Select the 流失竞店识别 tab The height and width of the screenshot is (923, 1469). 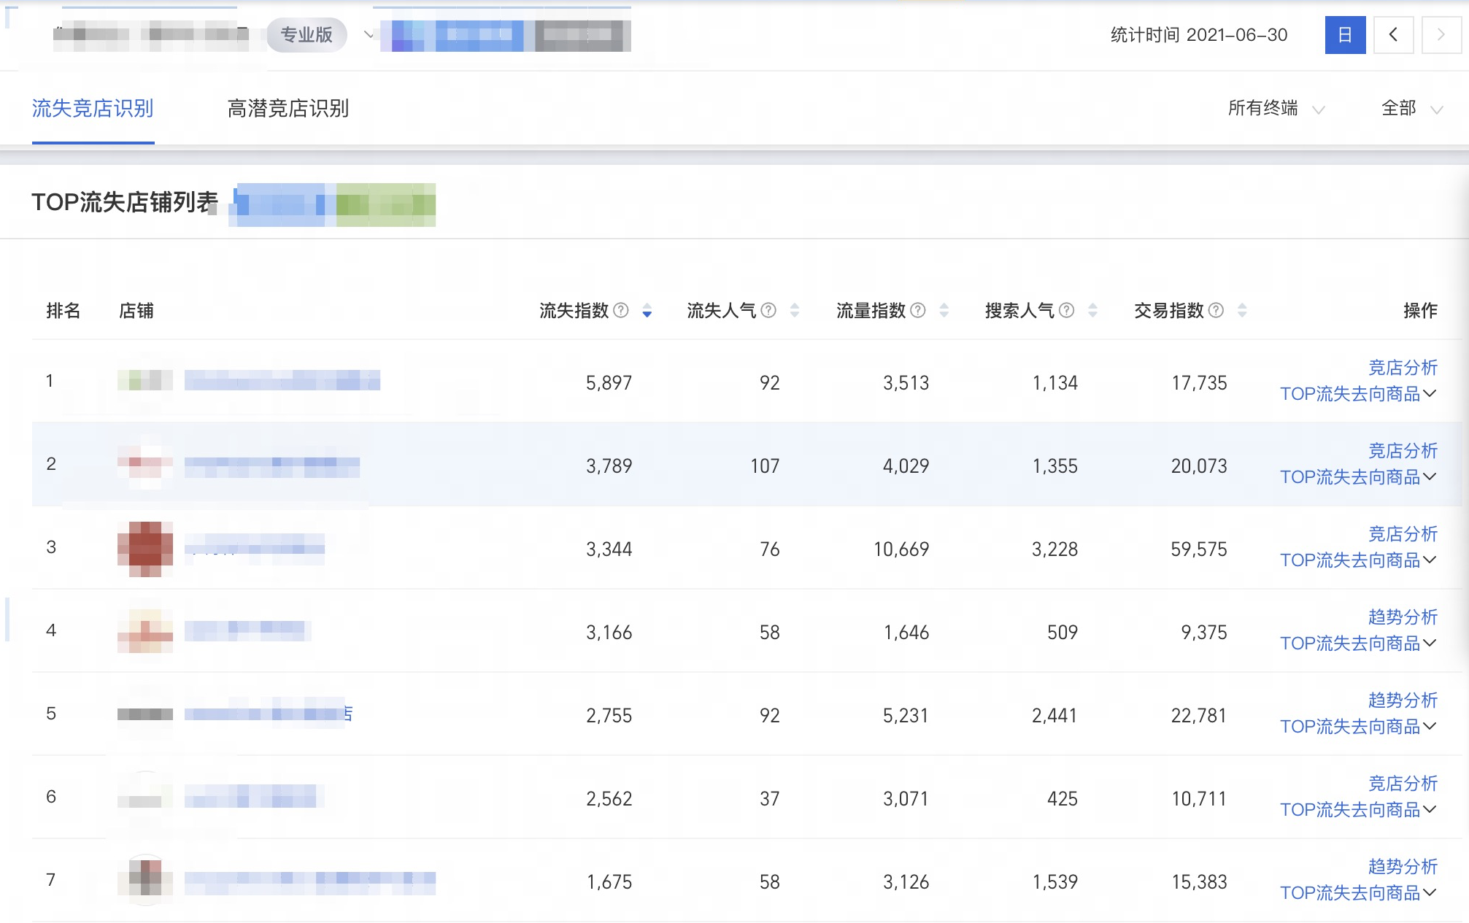click(x=93, y=108)
